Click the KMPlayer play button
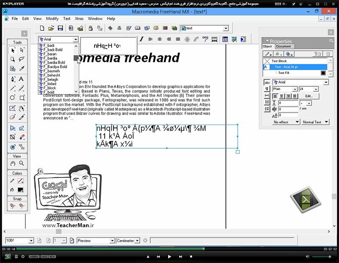The width and height of the screenshot is (339, 263). 169,257
